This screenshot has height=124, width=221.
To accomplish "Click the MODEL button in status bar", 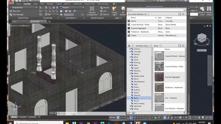I will tap(113, 117).
